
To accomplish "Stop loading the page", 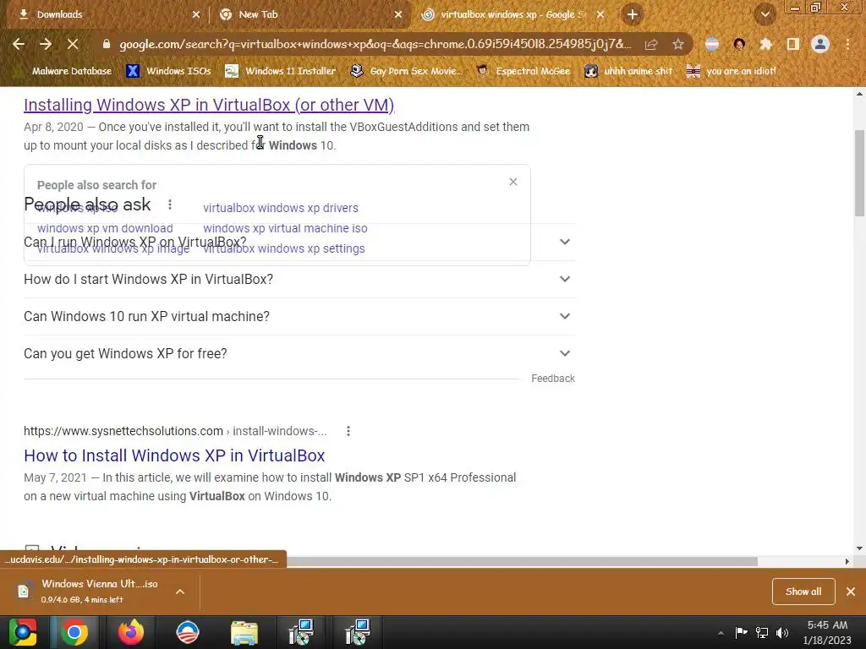I will [x=73, y=44].
